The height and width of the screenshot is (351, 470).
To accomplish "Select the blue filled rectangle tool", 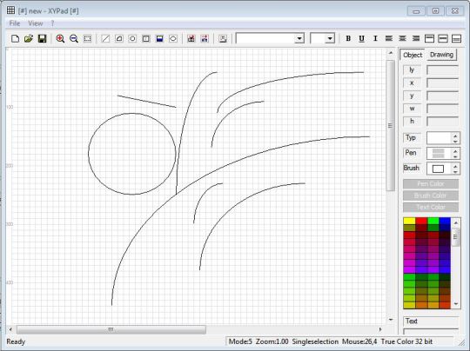I will click(x=159, y=38).
